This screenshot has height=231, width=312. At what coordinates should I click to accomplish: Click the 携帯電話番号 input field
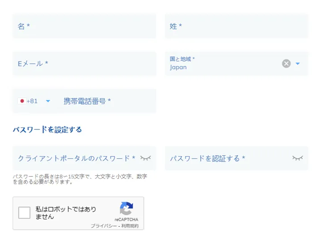coord(107,101)
